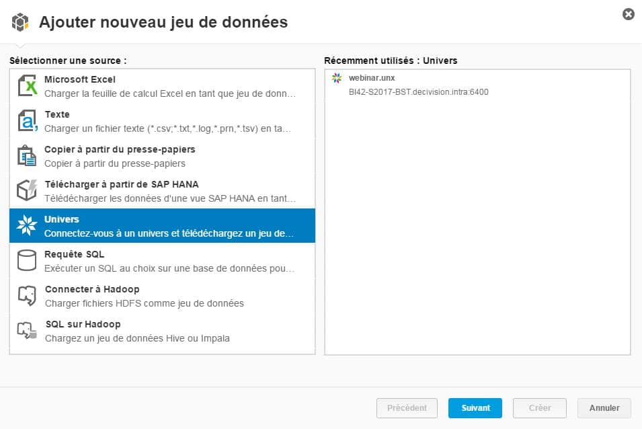642x429 pixels.
Task: Select Microsoft Excel as the source
Action: pos(163,86)
